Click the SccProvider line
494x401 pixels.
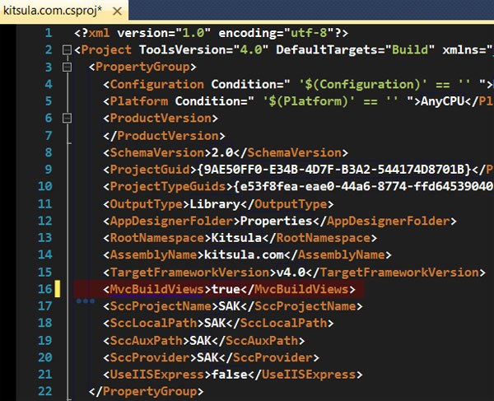(x=211, y=357)
